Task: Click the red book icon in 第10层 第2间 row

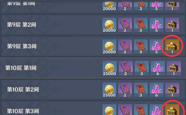Action: click(141, 90)
